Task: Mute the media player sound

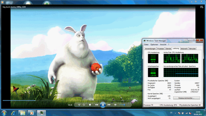Action: (x=115, y=105)
